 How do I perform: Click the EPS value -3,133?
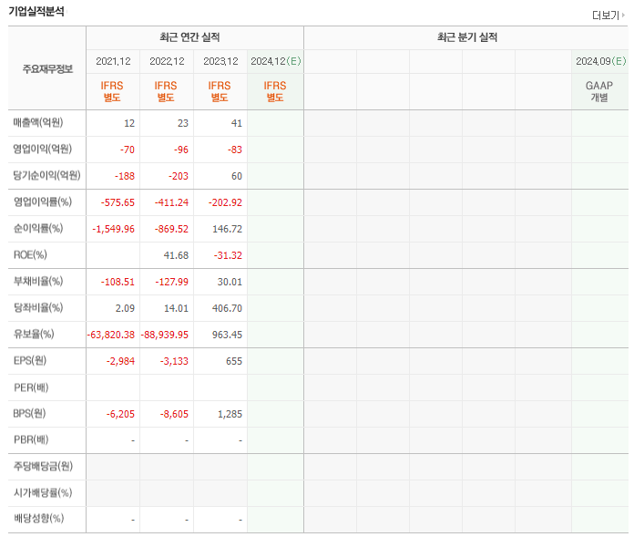(x=174, y=361)
